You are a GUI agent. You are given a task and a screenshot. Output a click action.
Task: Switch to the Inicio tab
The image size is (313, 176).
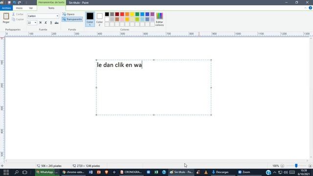(19, 8)
